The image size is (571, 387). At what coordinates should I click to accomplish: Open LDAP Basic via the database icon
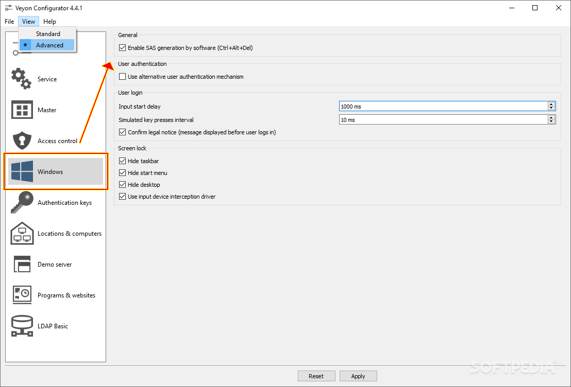click(x=22, y=326)
